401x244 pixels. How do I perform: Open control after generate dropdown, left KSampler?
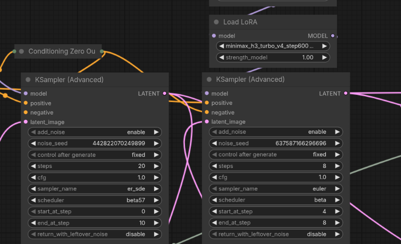(x=94, y=155)
